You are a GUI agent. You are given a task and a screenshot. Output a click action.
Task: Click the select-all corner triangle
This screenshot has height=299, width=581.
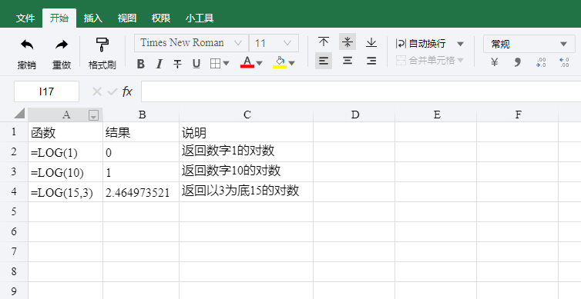[x=19, y=113]
